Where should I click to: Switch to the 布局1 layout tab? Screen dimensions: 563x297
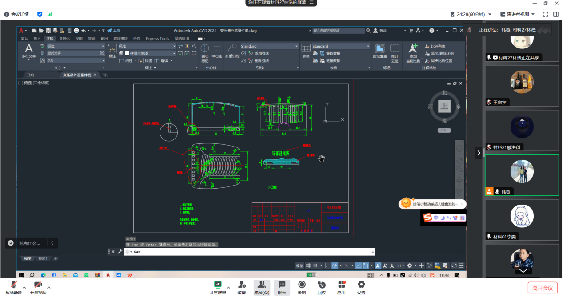tap(43, 258)
